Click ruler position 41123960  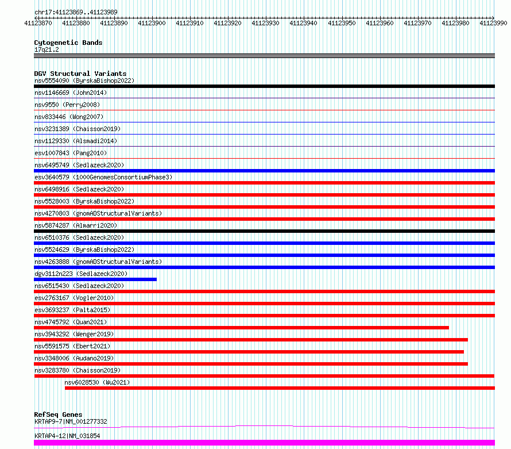tap(380, 23)
